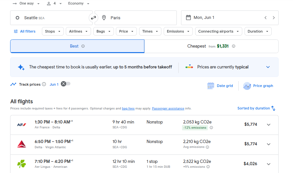Toggle Track prices switch for Jun 1
Screen dimensions: 293x173
point(65,84)
